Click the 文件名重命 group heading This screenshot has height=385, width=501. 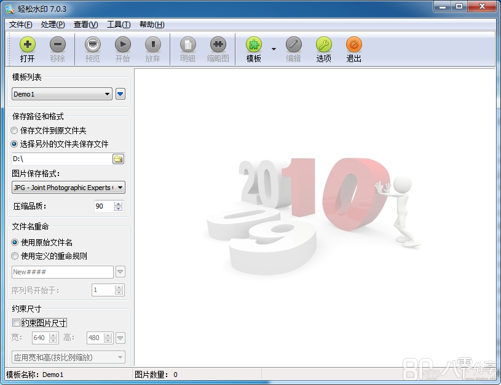(30, 227)
